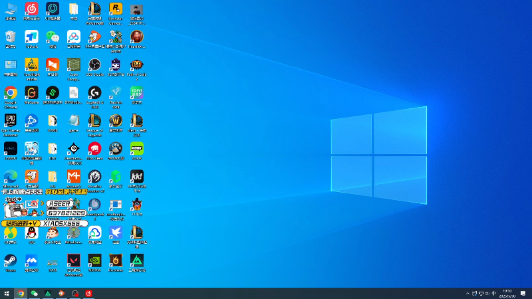Select the QQ penguin desktop shortcut

[31, 235]
